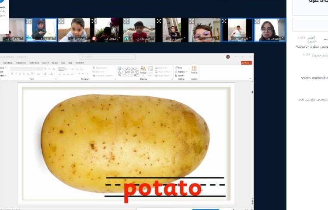This screenshot has width=328, height=210.
Task: Clear all text formatting
Action: pyautogui.click(x=54, y=69)
